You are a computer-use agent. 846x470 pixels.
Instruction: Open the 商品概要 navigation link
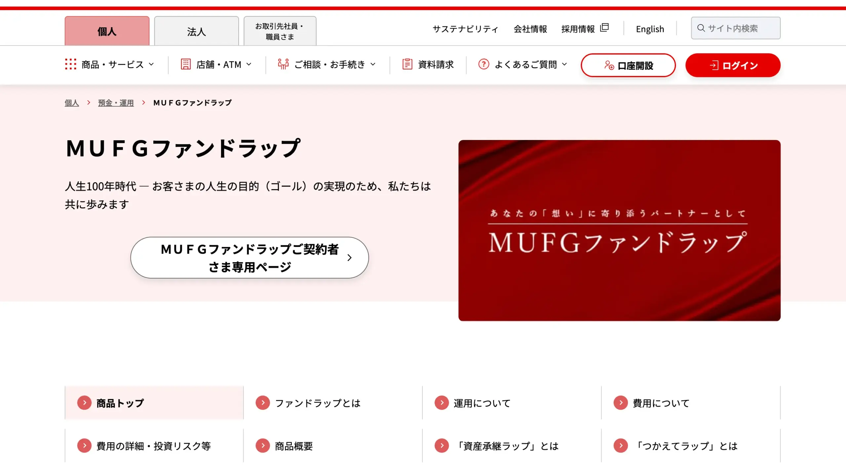point(333,446)
